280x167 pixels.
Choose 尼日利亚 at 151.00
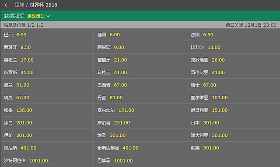point(234,110)
